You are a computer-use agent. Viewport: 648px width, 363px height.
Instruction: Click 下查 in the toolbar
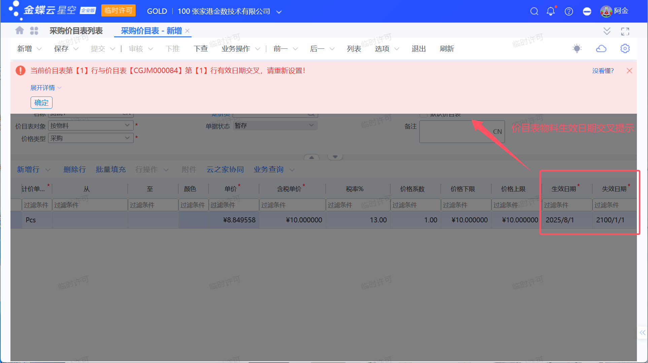point(201,49)
